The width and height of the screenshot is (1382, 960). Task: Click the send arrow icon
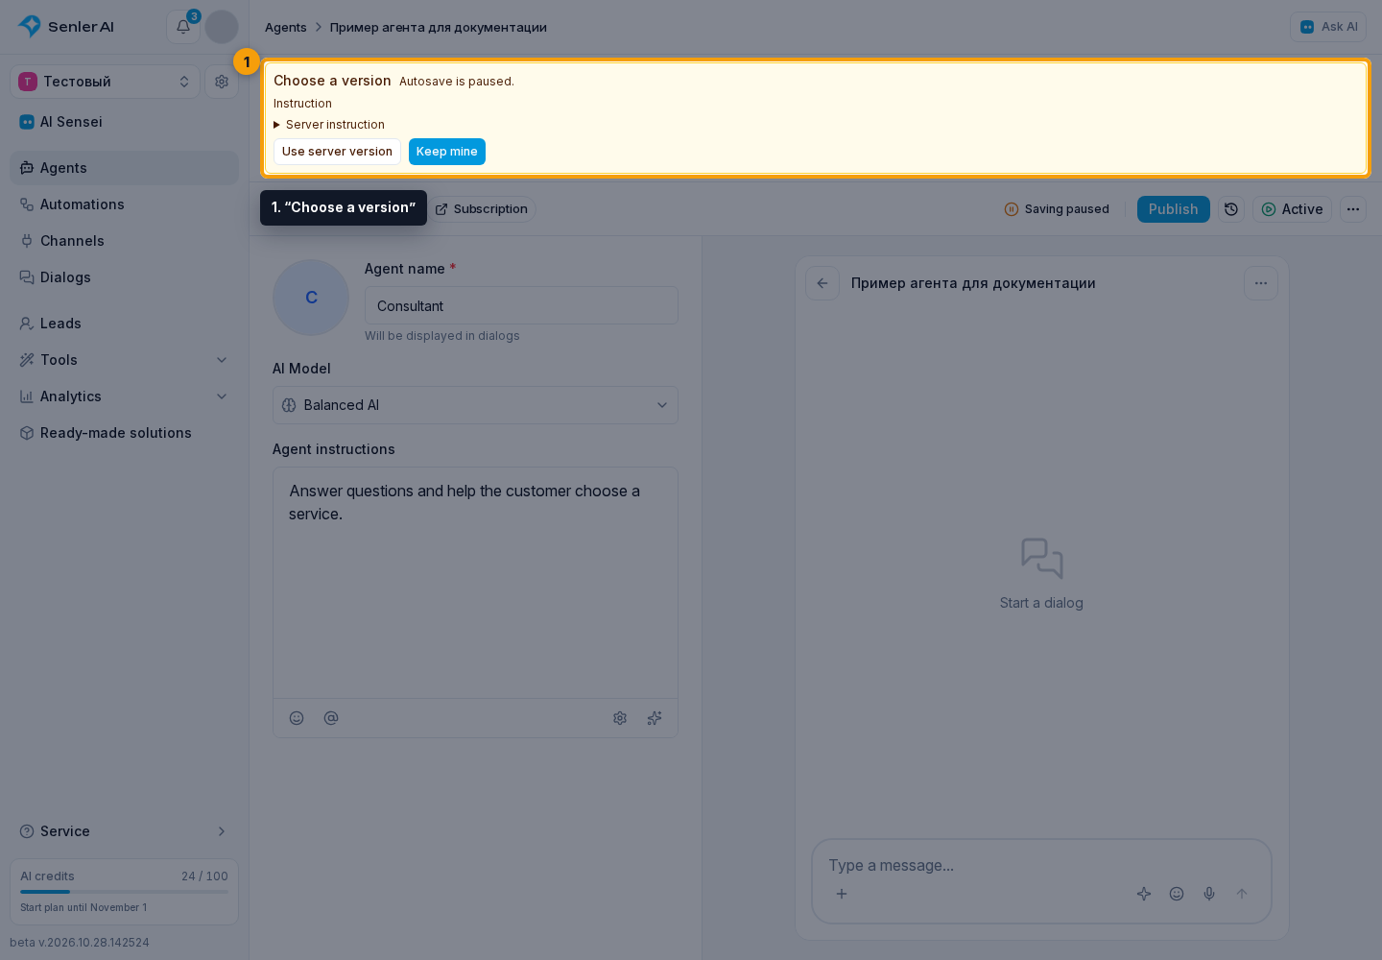click(x=1242, y=894)
